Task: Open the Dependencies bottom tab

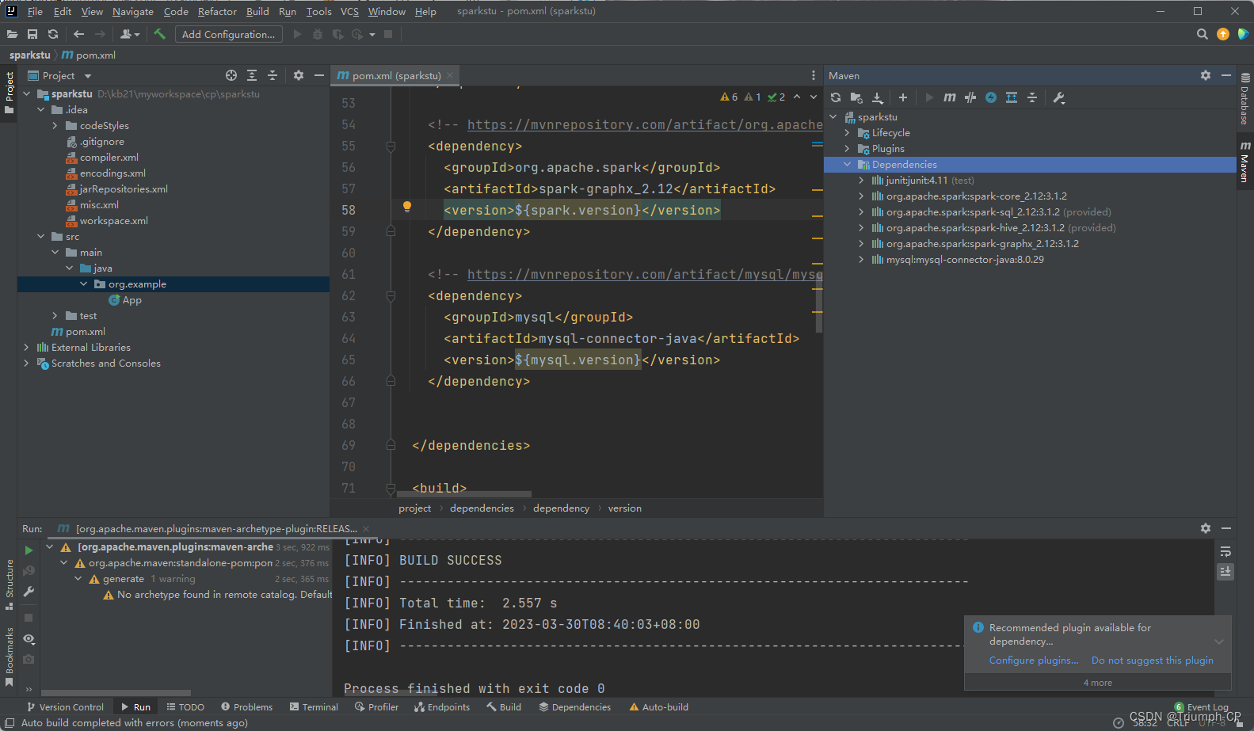Action: pos(575,707)
